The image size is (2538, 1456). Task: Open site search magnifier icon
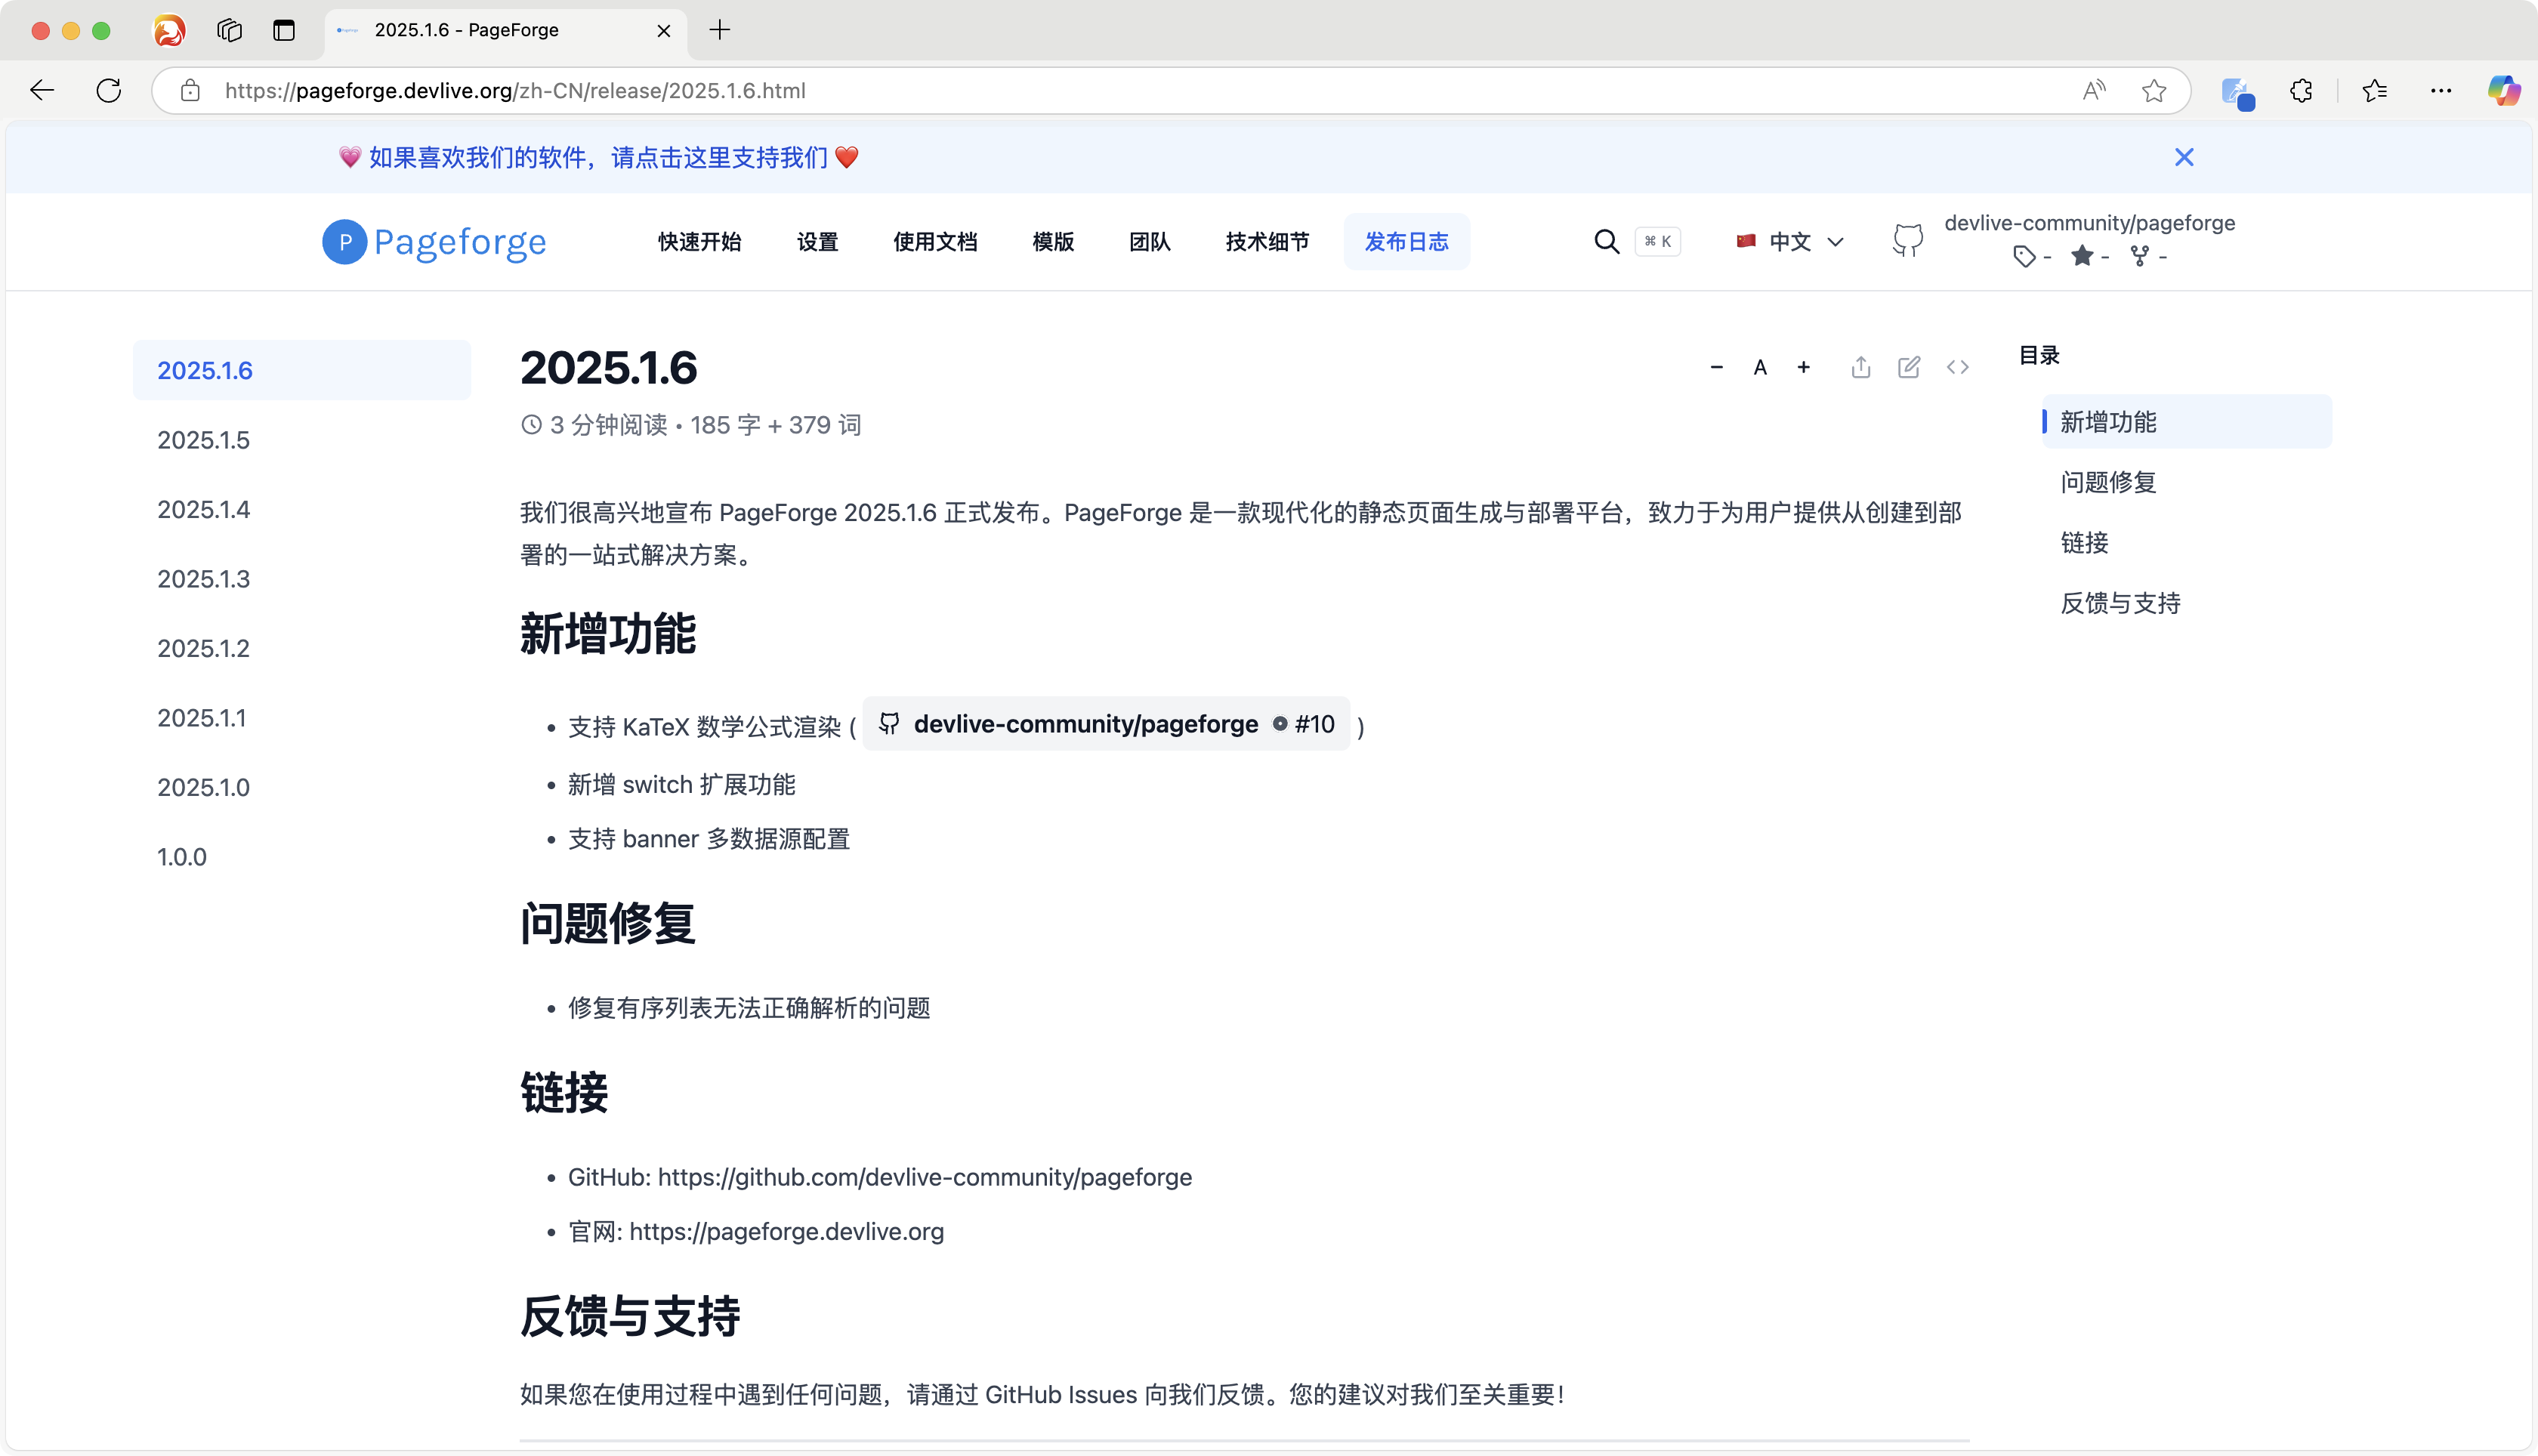(x=1606, y=242)
